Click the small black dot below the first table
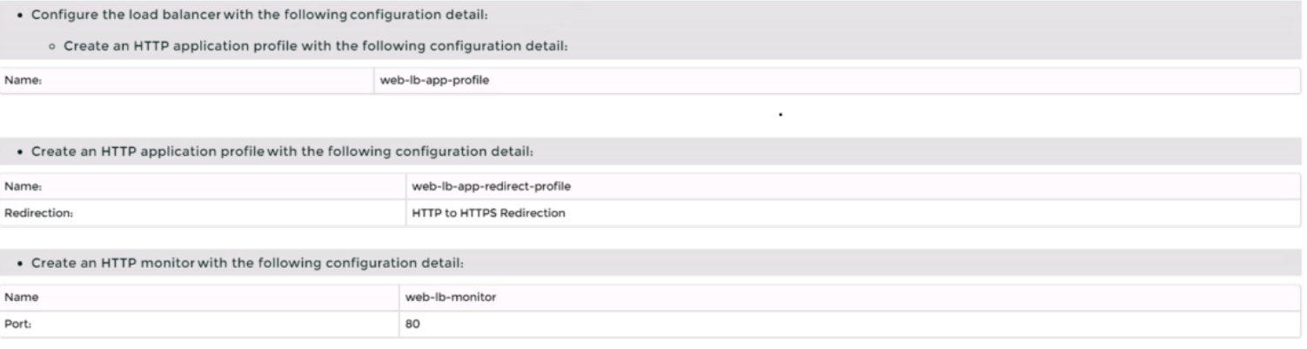This screenshot has height=349, width=1307. [x=781, y=113]
